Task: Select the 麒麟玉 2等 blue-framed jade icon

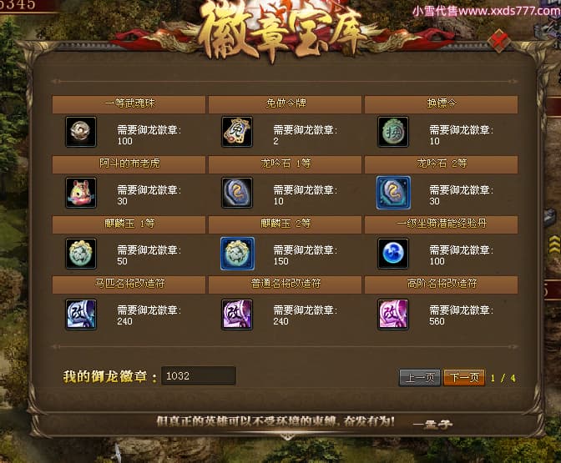Action: pos(237,253)
